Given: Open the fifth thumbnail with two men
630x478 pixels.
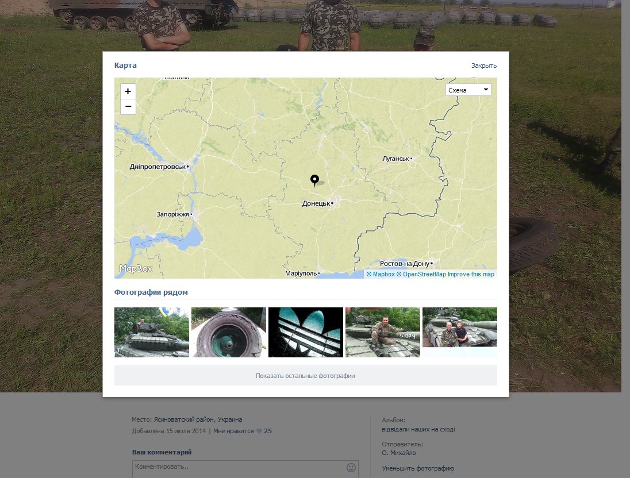Looking at the screenshot, I should pyautogui.click(x=460, y=327).
